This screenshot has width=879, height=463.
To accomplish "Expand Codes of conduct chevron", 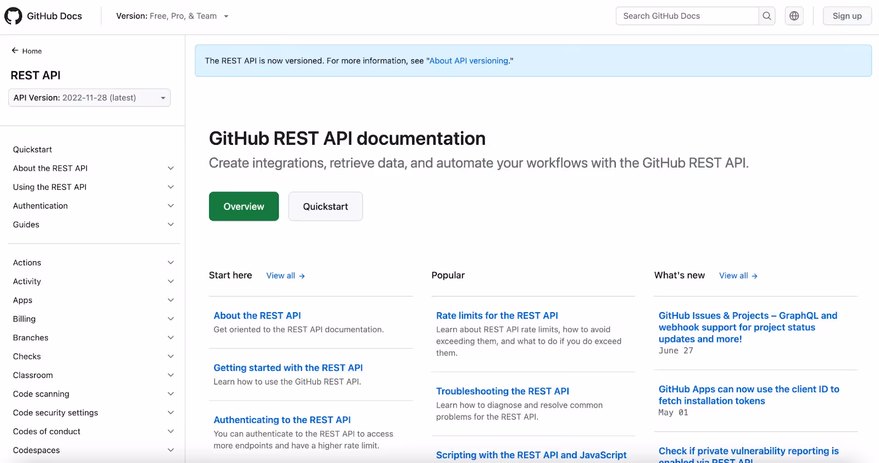I will pos(171,431).
